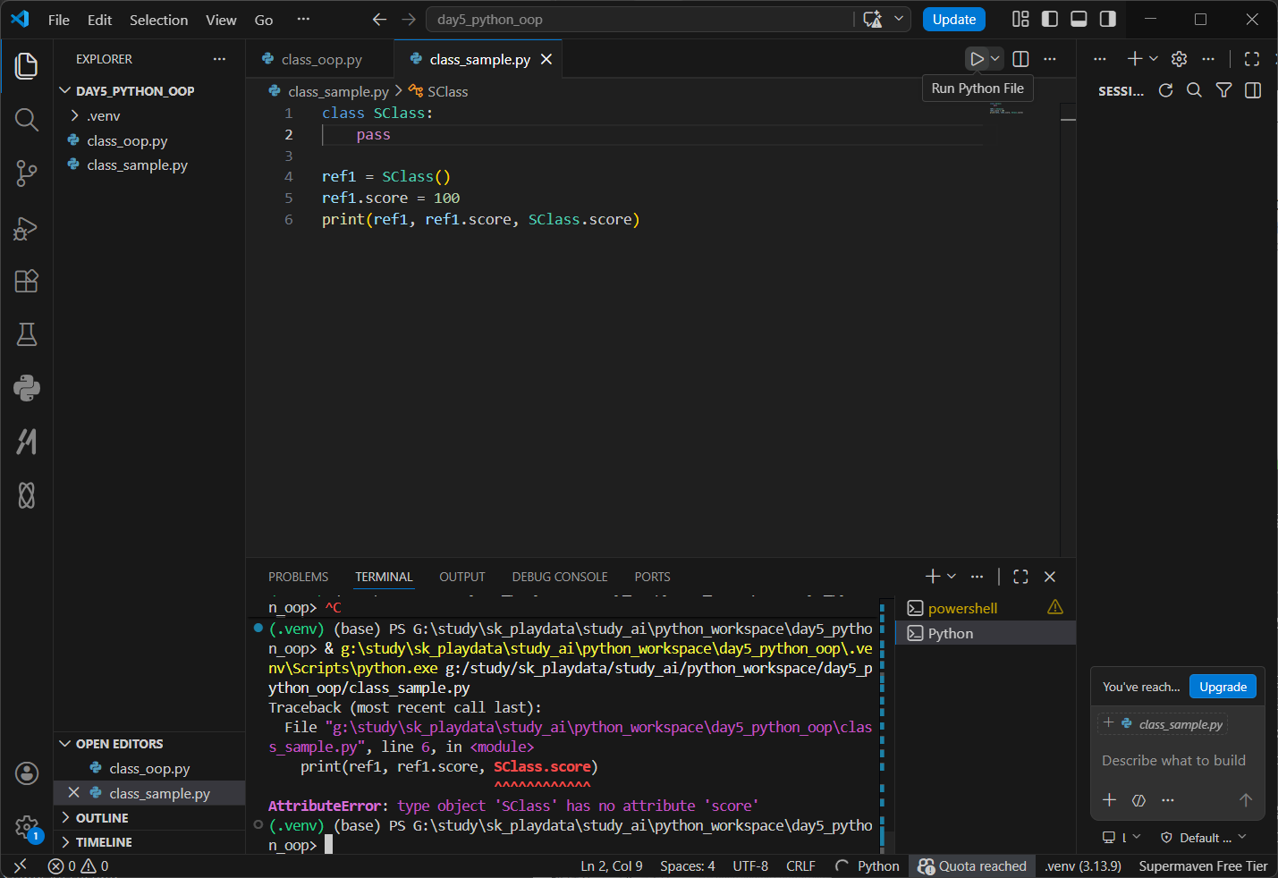This screenshot has width=1278, height=878.
Task: Switch to the Problems panel tab
Action: pyautogui.click(x=298, y=578)
